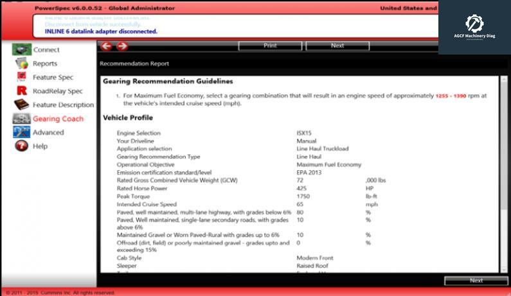
Task: Click the 'INLINE 6 datalink adapter disconnected' message
Action: point(101,31)
